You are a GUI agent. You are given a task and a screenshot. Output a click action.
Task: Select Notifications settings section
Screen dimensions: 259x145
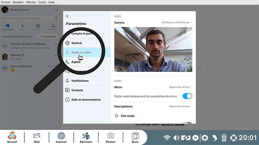(87, 81)
